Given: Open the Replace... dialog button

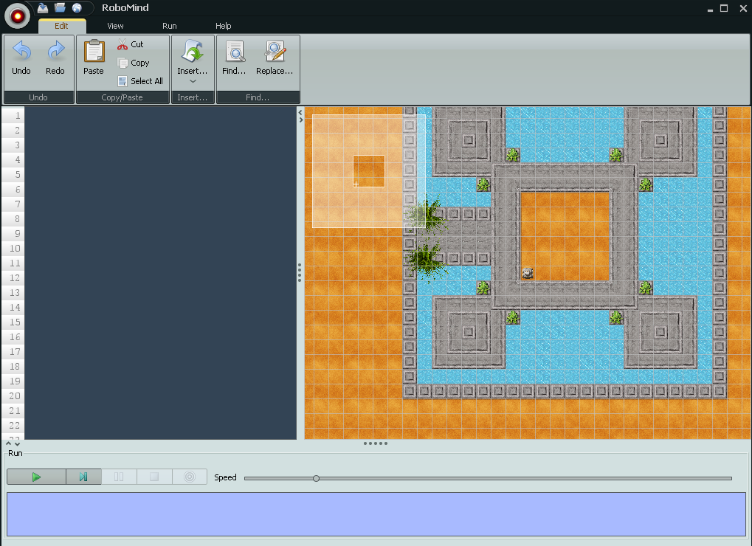Looking at the screenshot, I should coord(275,58).
